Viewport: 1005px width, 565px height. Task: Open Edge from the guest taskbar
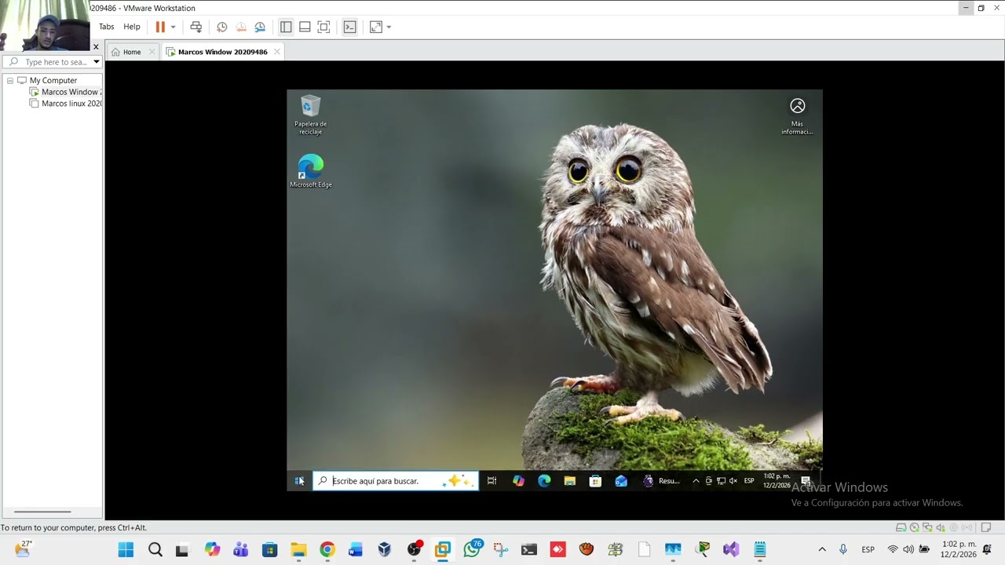(x=544, y=481)
